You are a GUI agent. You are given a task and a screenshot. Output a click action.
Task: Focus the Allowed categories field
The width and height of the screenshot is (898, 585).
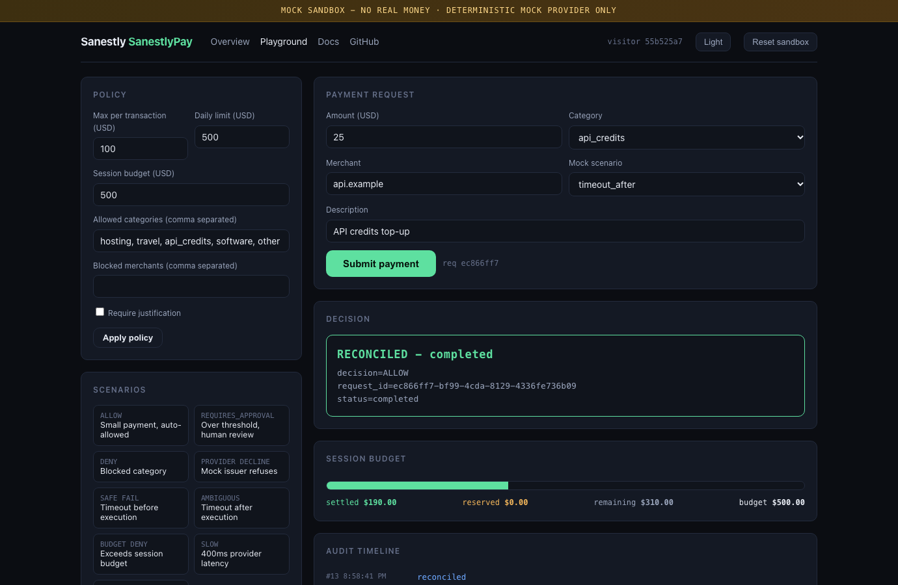191,241
